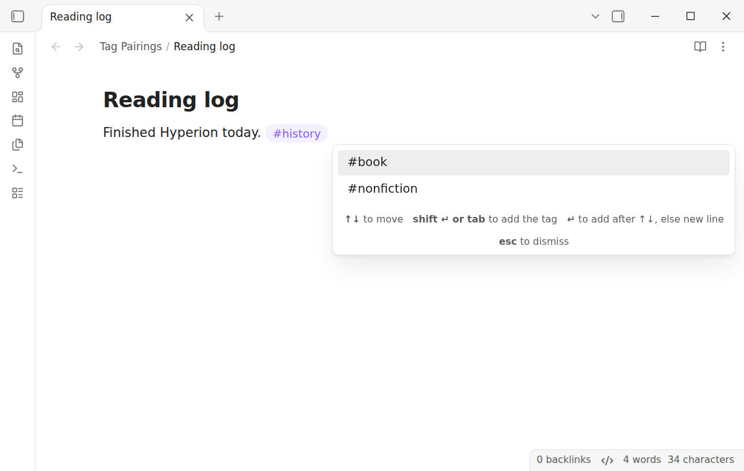Open the quick switcher file search icon
This screenshot has height=471, width=744.
click(18, 48)
